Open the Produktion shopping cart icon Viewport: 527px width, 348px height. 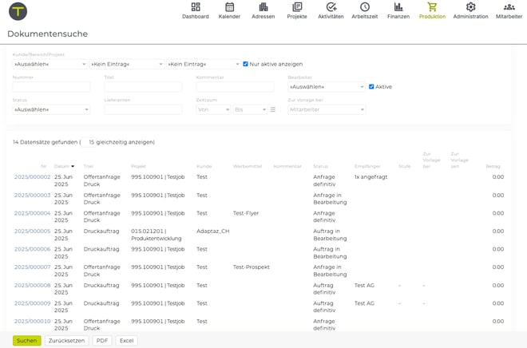(432, 7)
